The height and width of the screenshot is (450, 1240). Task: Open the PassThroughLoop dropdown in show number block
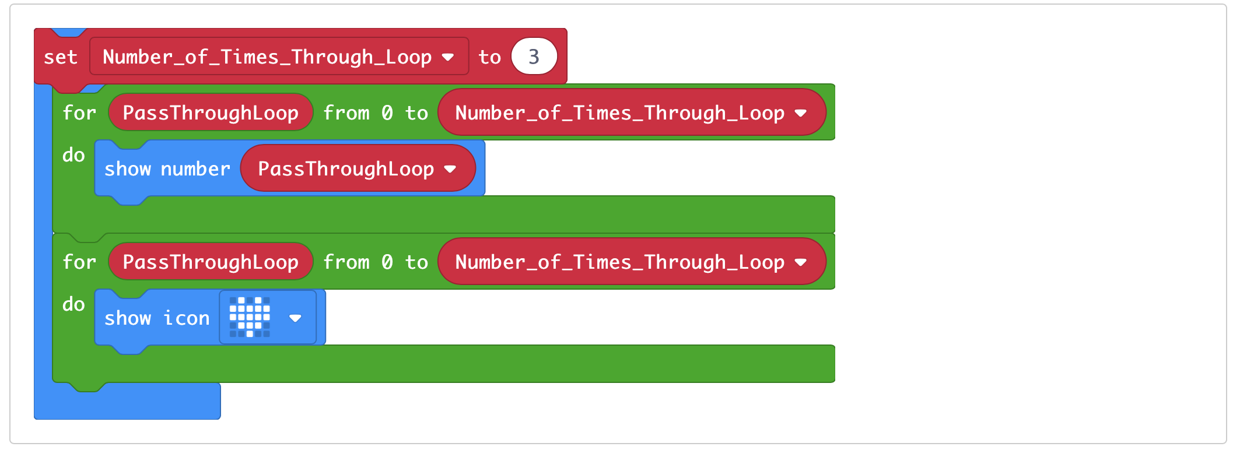[450, 168]
